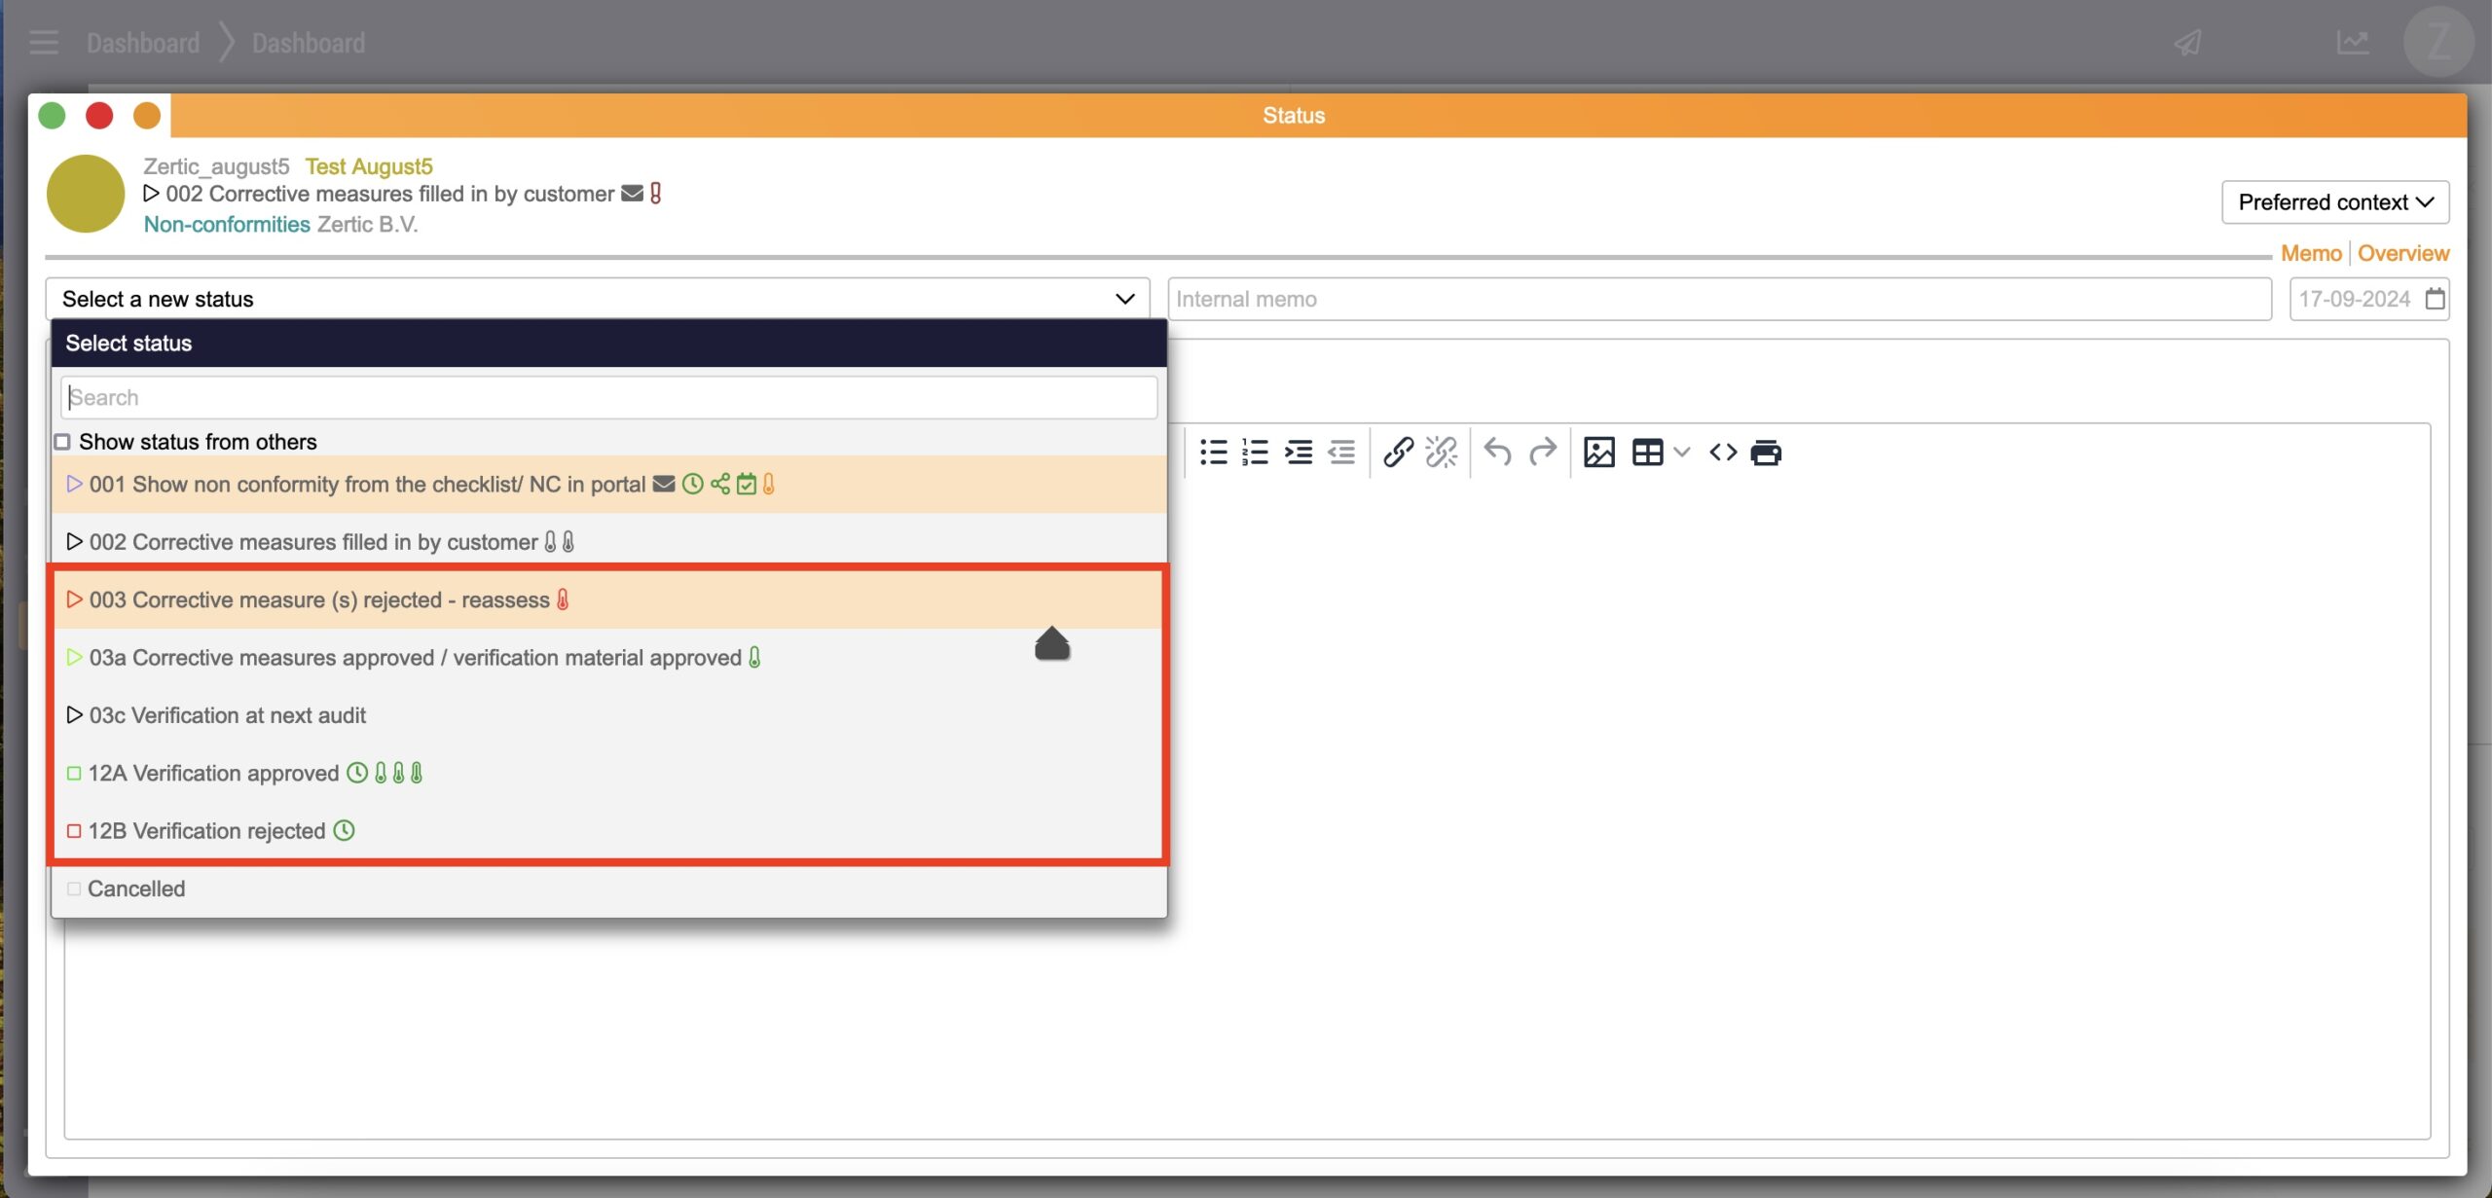This screenshot has width=2492, height=1198.
Task: Click the insert link icon
Action: (1398, 453)
